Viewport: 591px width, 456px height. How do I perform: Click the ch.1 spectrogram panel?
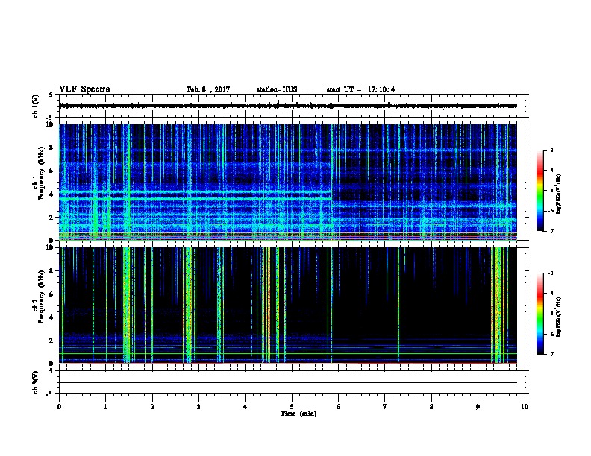288,182
